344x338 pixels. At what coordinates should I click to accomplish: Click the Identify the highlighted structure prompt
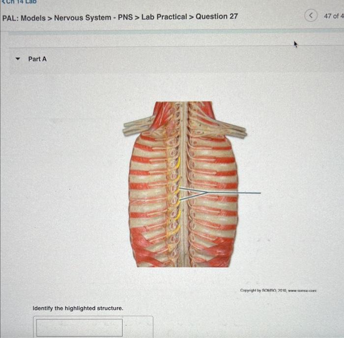tap(78, 308)
